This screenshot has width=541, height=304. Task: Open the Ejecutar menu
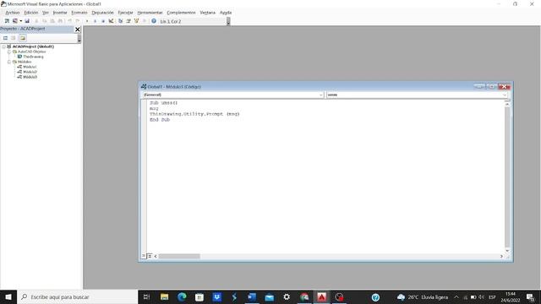(x=125, y=13)
